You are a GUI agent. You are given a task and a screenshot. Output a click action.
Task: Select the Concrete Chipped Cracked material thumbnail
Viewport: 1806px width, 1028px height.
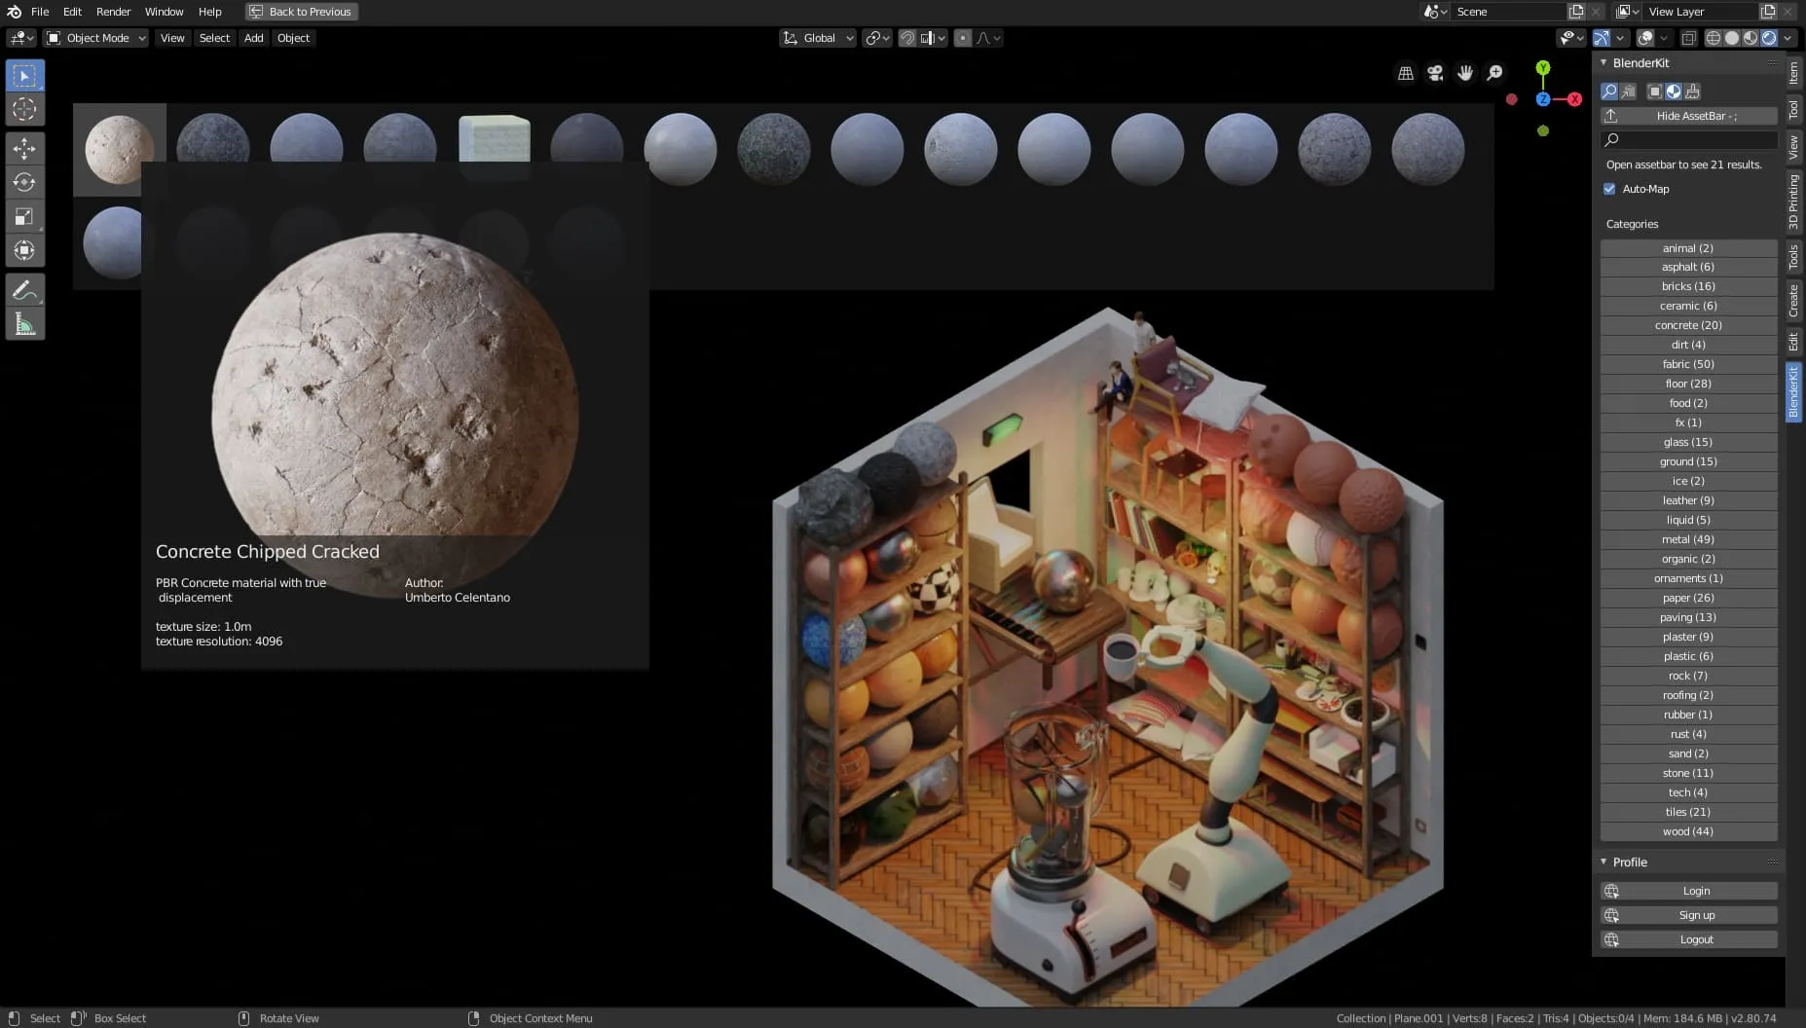121,148
